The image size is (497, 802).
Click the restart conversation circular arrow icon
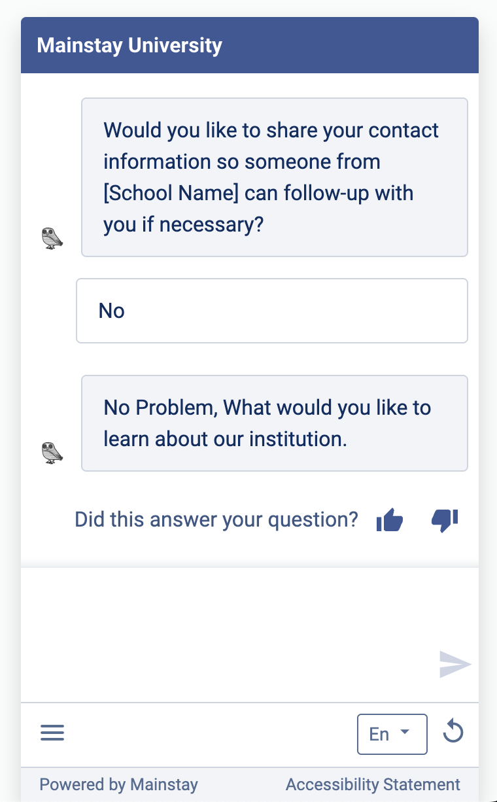(453, 731)
